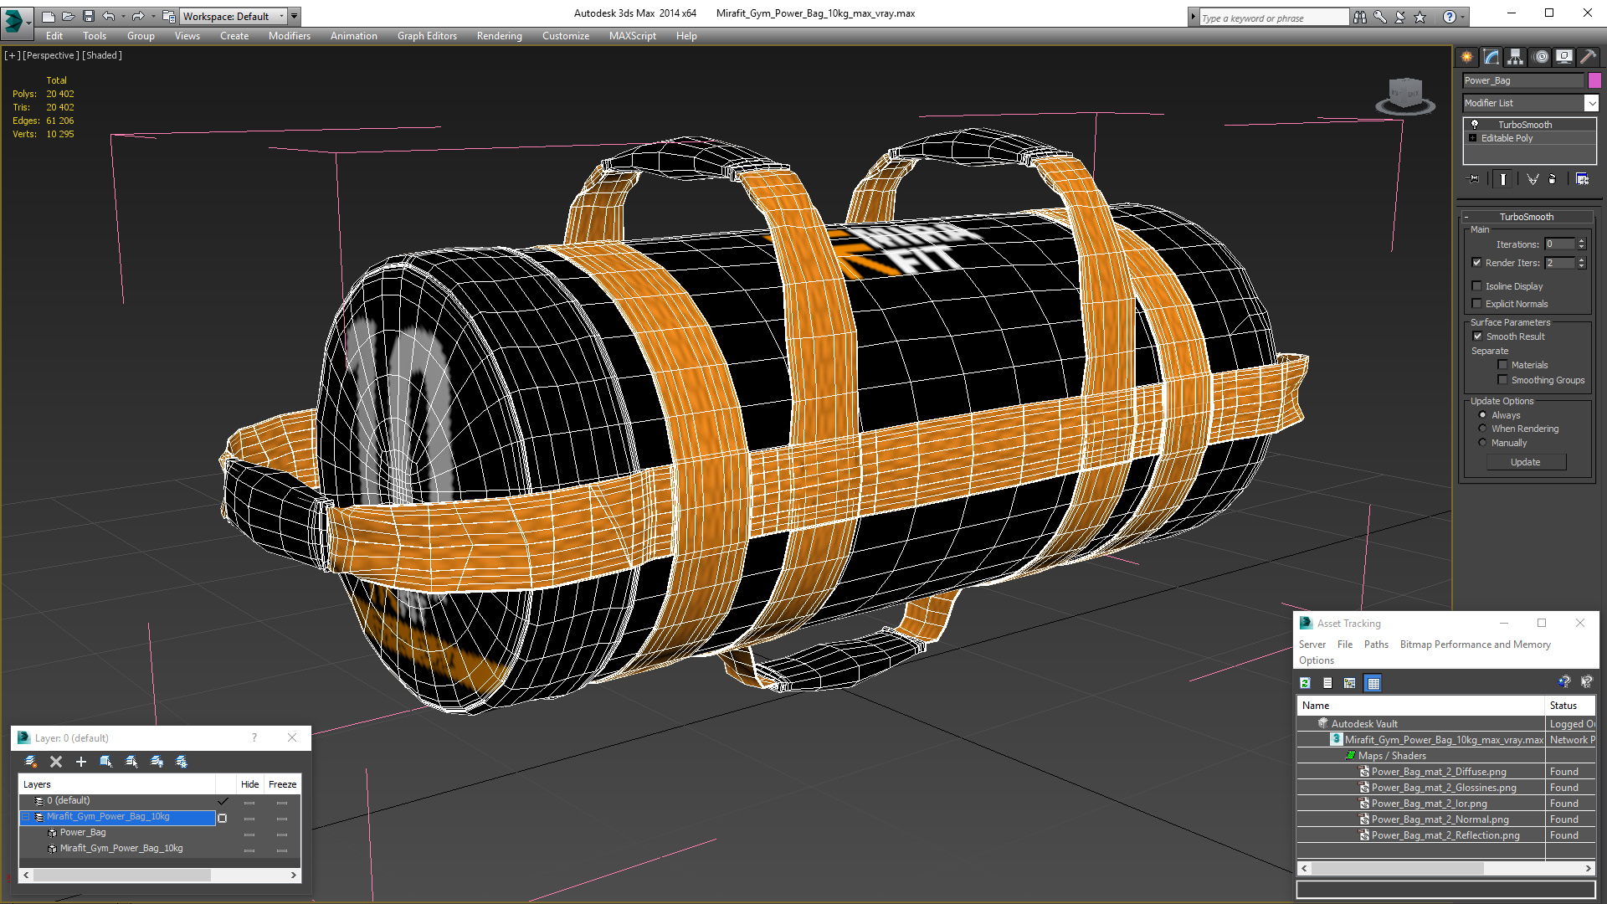Switch to the Modify command panel tab
This screenshot has height=904, width=1607.
coord(1491,57)
